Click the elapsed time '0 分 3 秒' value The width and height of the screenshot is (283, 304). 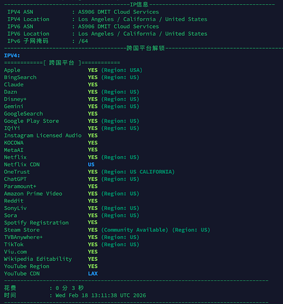[x=69, y=288]
